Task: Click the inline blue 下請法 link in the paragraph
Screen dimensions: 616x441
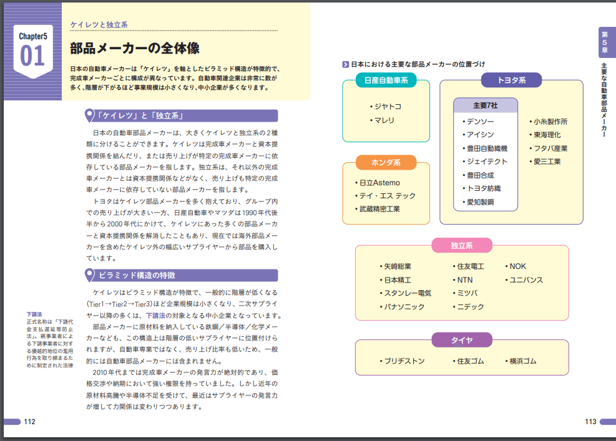Action: coord(155,316)
